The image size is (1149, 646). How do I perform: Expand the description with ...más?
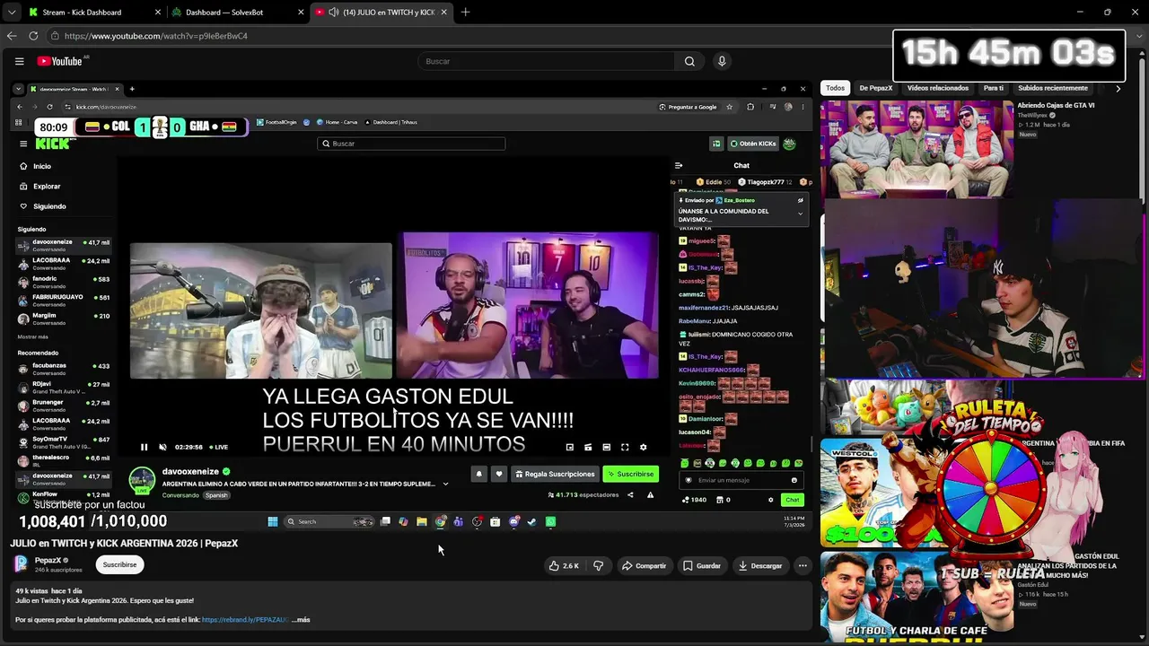tap(301, 619)
